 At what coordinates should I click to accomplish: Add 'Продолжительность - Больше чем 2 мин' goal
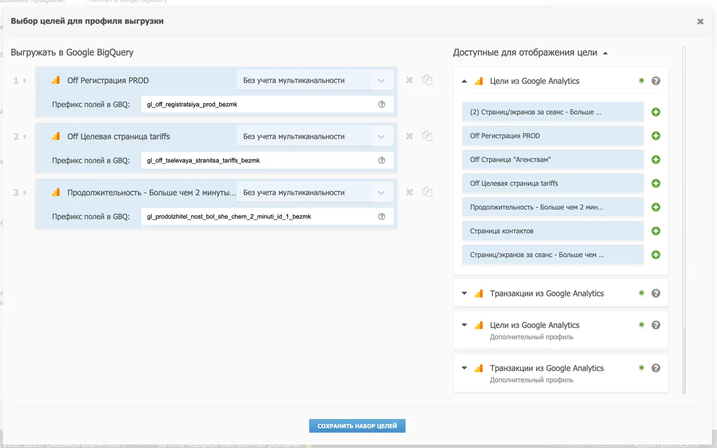coord(656,207)
